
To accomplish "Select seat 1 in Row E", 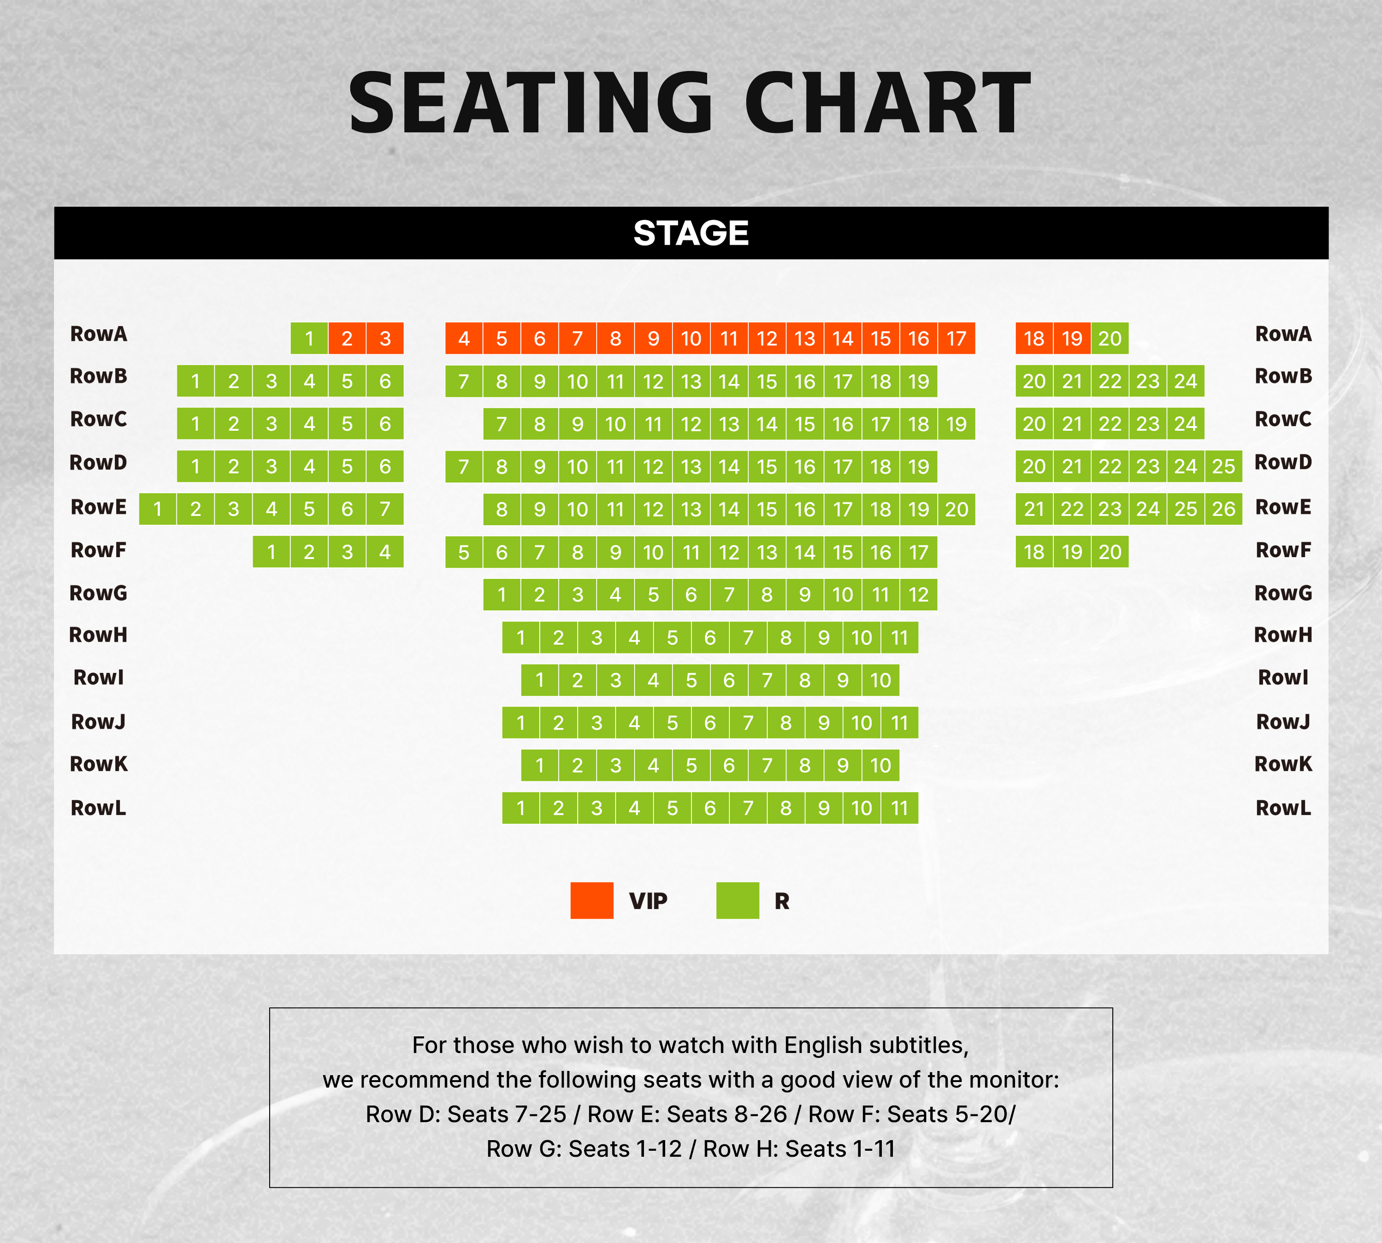I will pyautogui.click(x=158, y=509).
